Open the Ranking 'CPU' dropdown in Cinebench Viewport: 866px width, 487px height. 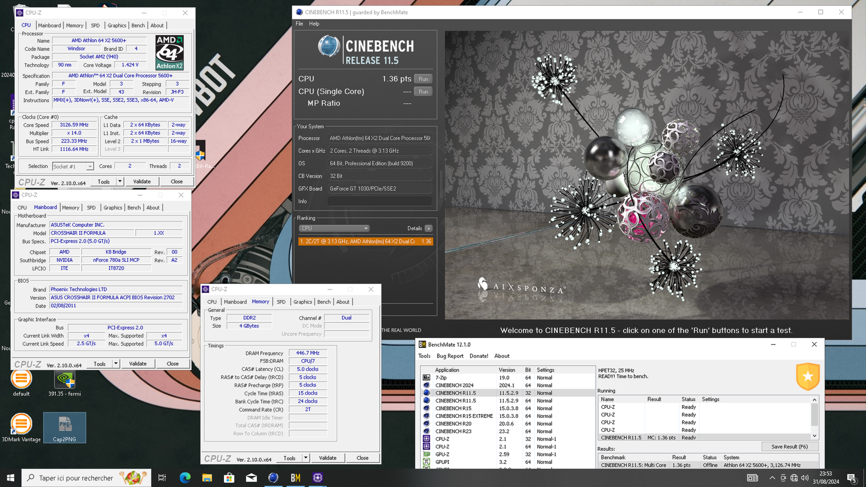(x=334, y=228)
